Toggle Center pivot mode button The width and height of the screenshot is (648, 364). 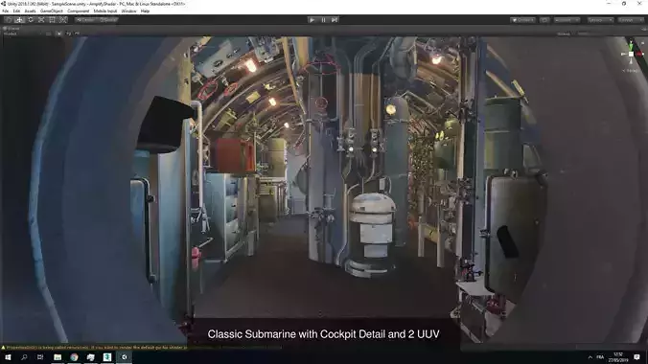[x=86, y=20]
